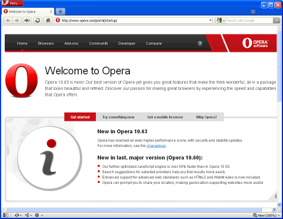Viewport: 283px width, 219px height.
Task: Click the question mark help icon
Action: coord(200,43)
